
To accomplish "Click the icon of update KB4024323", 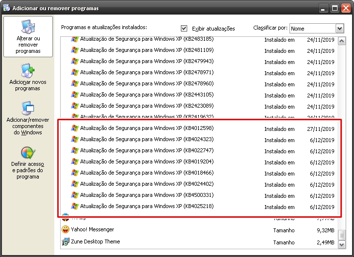I will pyautogui.click(x=75, y=139).
